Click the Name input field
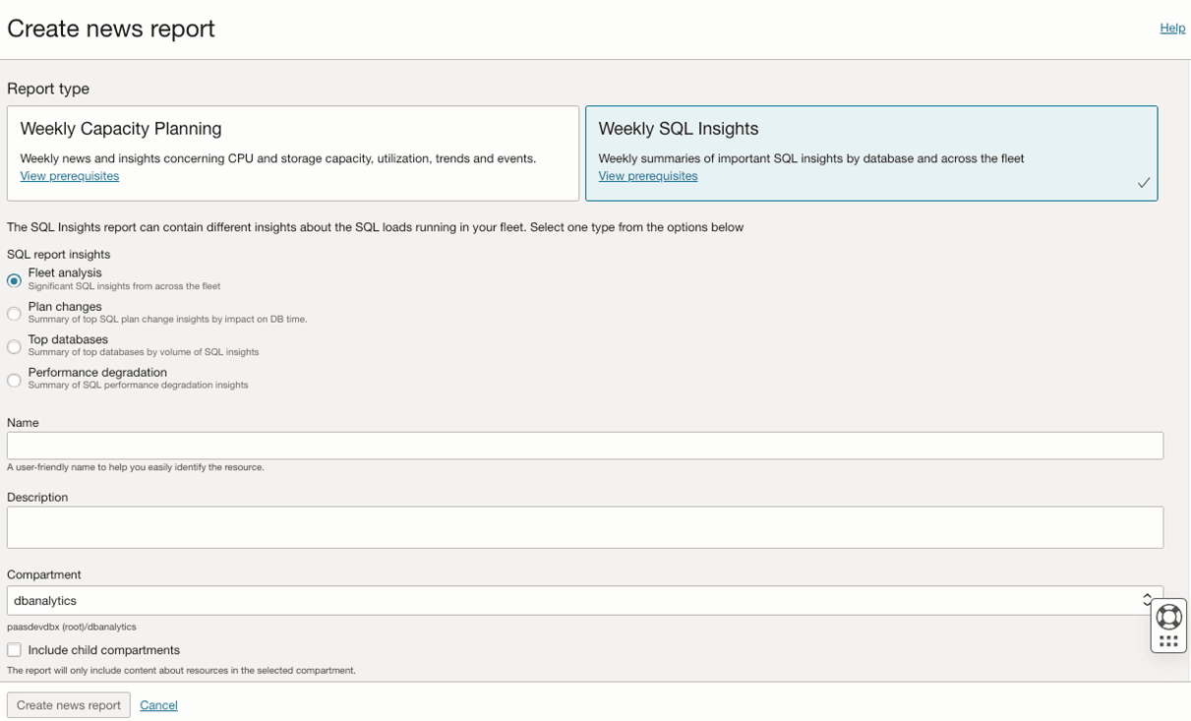Screen dimensions: 1191x721 pos(585,445)
